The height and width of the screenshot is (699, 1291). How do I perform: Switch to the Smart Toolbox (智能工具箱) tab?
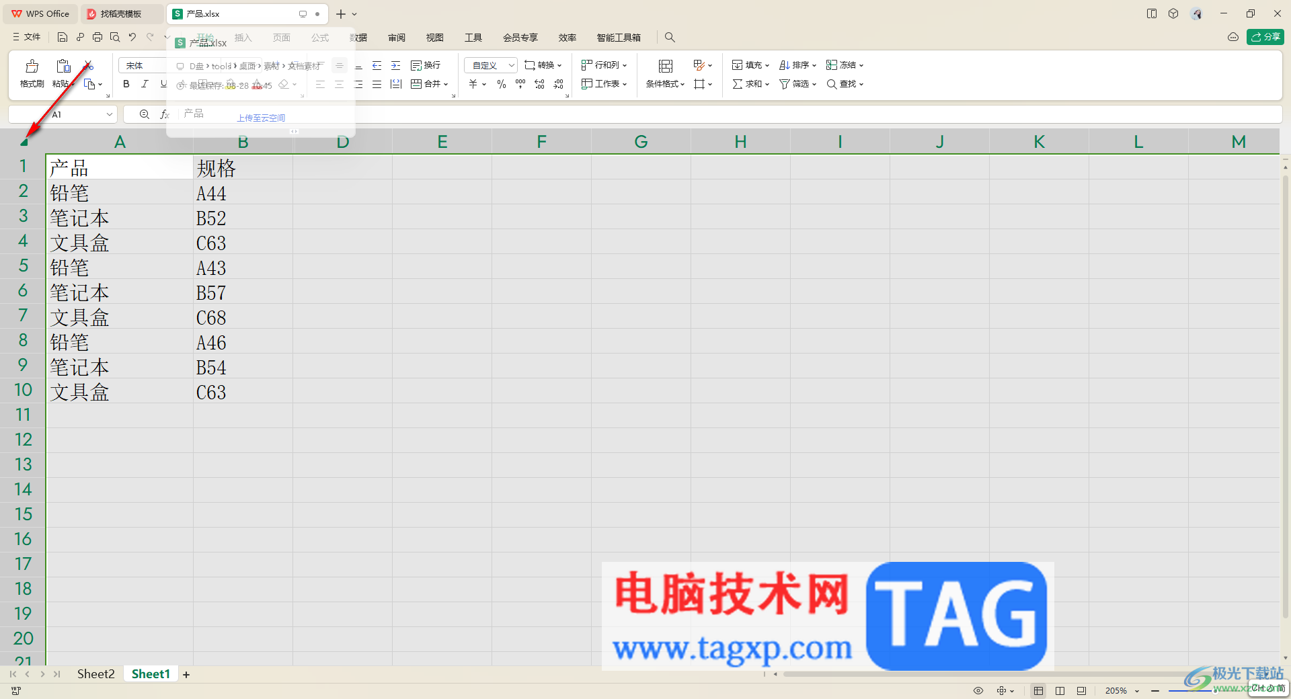tap(619, 38)
